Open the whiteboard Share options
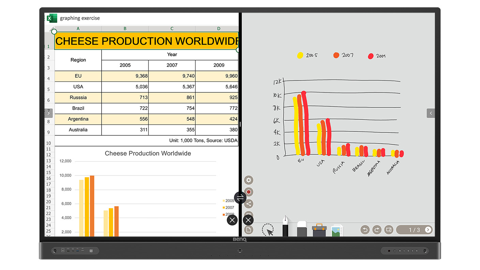480x270 pixels. [248, 204]
